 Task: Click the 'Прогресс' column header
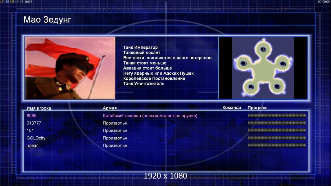click(x=257, y=108)
